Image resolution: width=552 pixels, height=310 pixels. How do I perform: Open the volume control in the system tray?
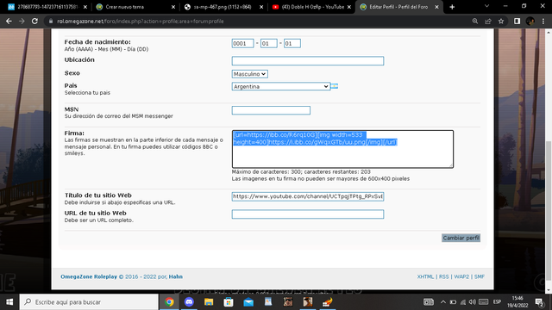click(x=473, y=302)
